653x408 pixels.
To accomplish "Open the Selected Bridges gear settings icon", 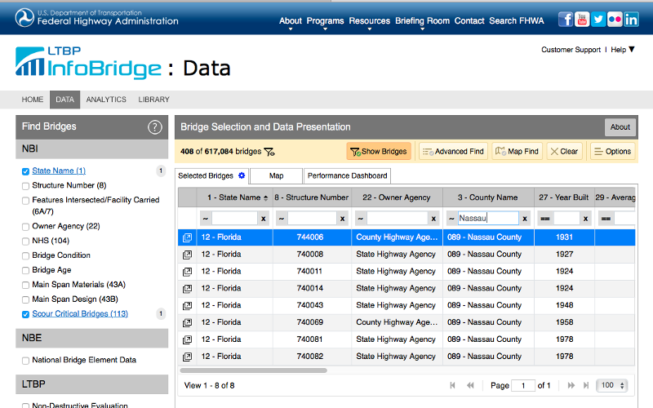I will click(242, 175).
